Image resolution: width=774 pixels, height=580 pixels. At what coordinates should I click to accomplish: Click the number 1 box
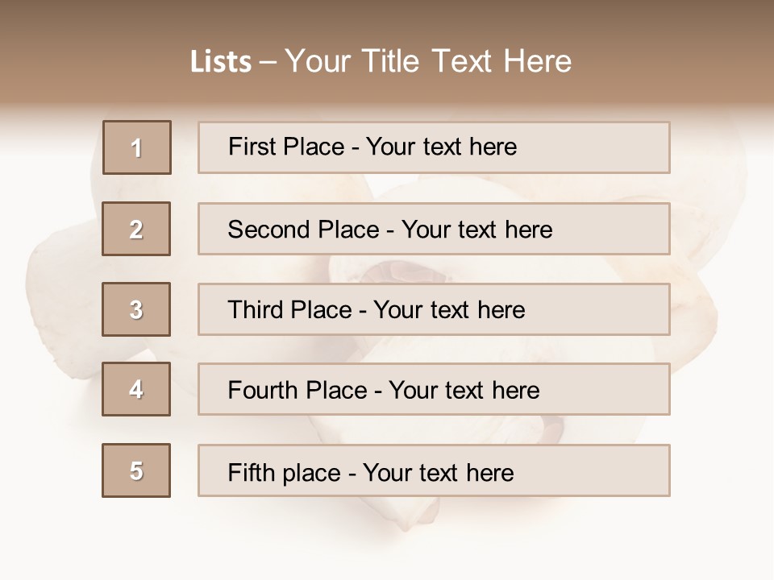click(x=137, y=147)
